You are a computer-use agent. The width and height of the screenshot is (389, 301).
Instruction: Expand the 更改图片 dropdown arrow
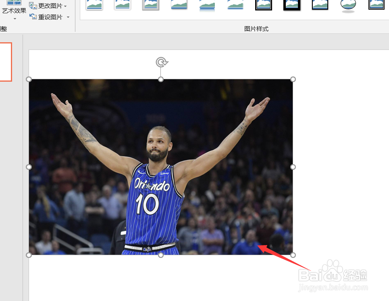(x=65, y=6)
